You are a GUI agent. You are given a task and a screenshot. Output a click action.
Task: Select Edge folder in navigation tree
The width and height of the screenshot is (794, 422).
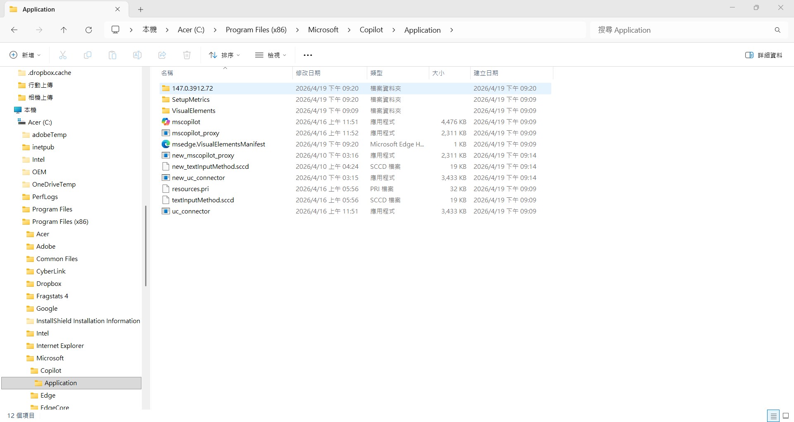pyautogui.click(x=48, y=395)
